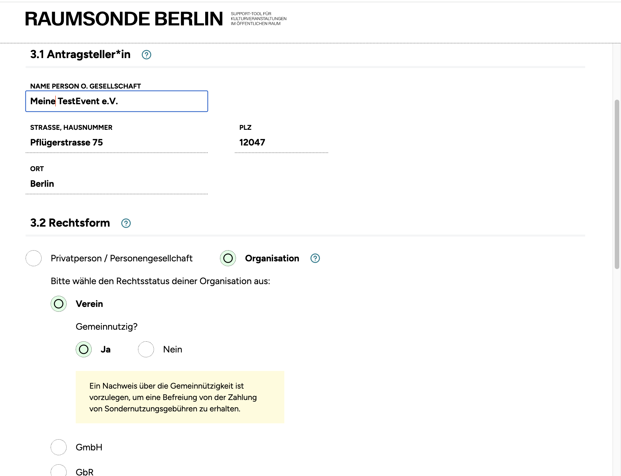Select Ja for Gemeinnützig
The width and height of the screenshot is (621, 476).
pyautogui.click(x=84, y=349)
